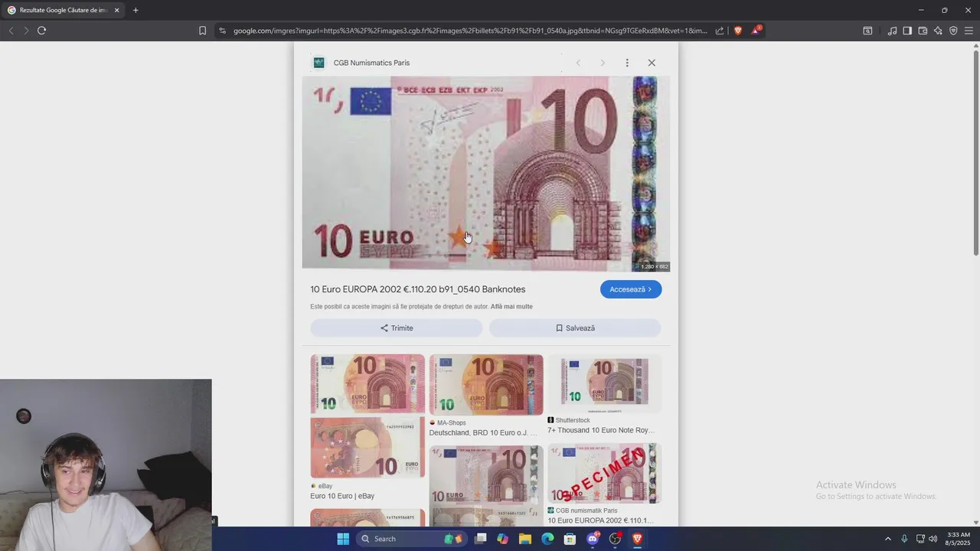Open Leo AI sparkle icon
Viewport: 980px width, 551px height.
pyautogui.click(x=938, y=31)
